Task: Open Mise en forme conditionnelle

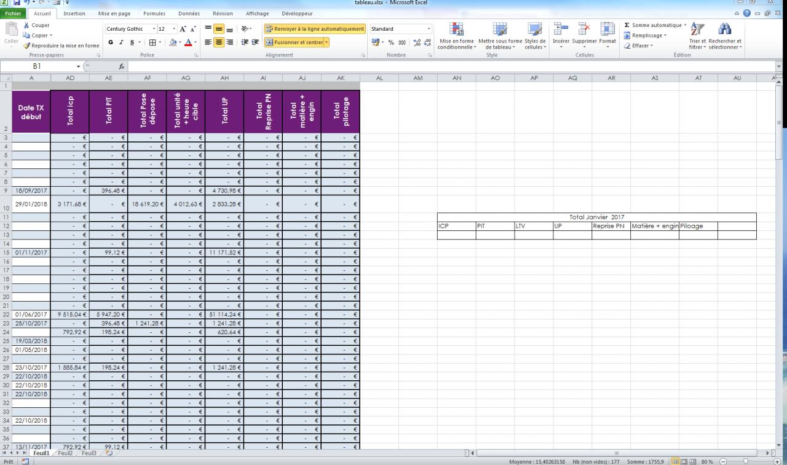Action: tap(456, 36)
